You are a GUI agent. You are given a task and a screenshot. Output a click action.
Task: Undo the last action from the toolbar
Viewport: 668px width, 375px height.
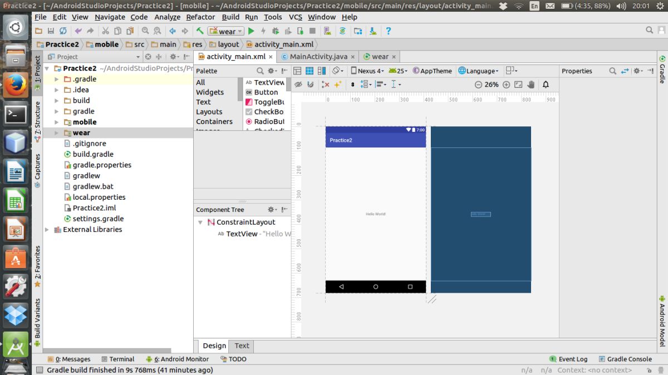78,31
